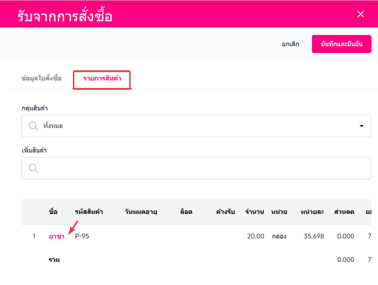Close the รับจากการสั่งซื้อ dialog with X
This screenshot has height=285, width=378.
point(360,14)
